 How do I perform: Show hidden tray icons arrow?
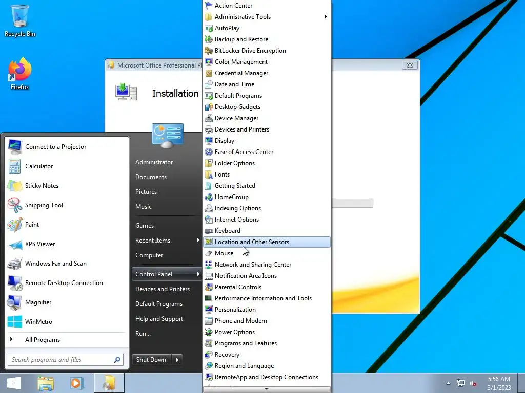[448, 383]
